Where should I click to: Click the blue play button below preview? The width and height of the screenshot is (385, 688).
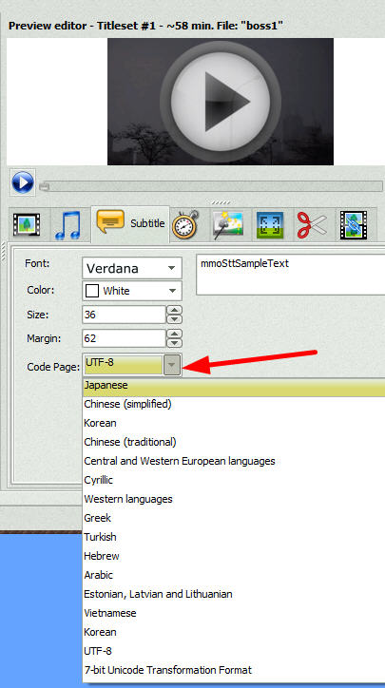23,182
